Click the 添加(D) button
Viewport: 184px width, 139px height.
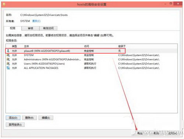[x=13, y=118]
